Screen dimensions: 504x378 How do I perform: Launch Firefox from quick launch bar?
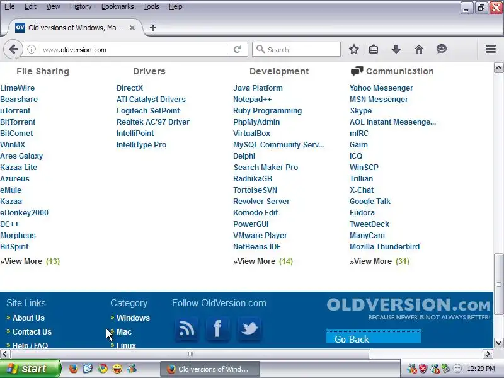click(73, 369)
